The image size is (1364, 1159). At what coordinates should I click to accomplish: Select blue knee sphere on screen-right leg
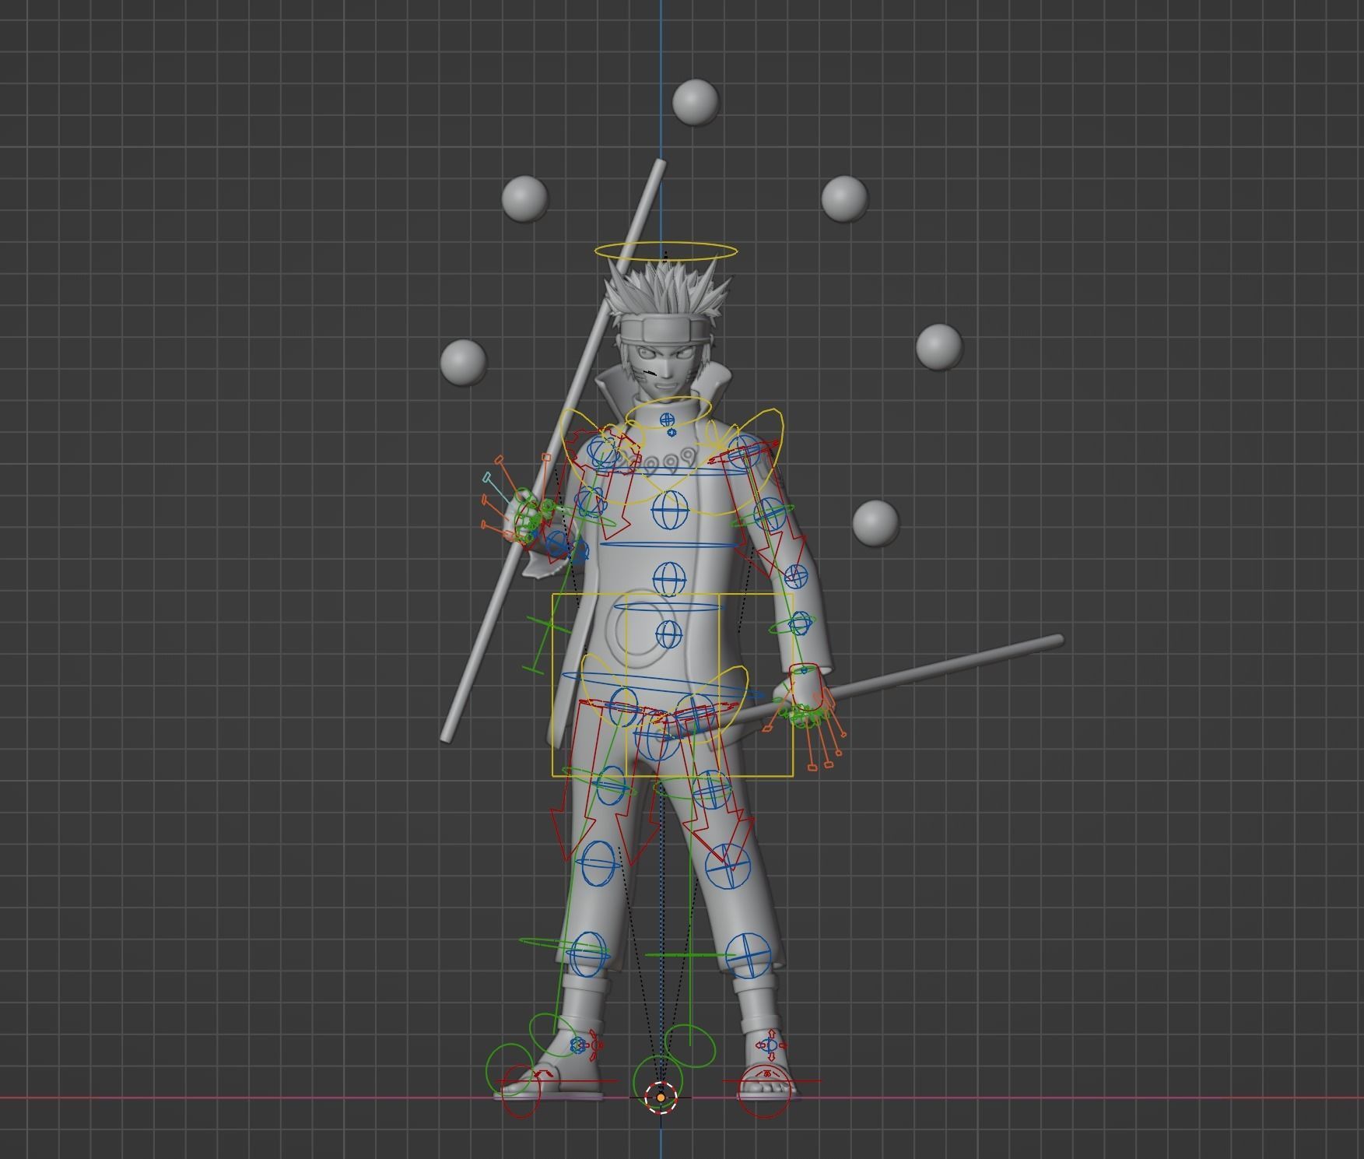click(x=728, y=866)
